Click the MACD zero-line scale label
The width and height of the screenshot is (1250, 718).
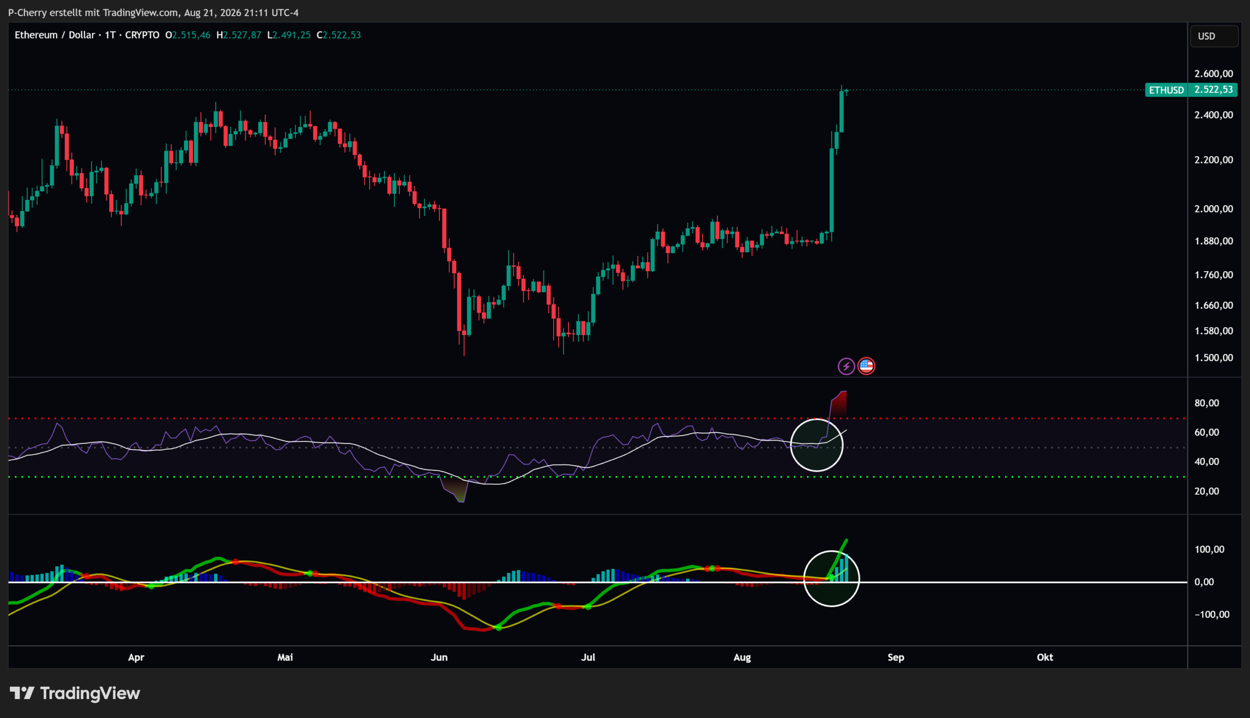[x=1204, y=582]
